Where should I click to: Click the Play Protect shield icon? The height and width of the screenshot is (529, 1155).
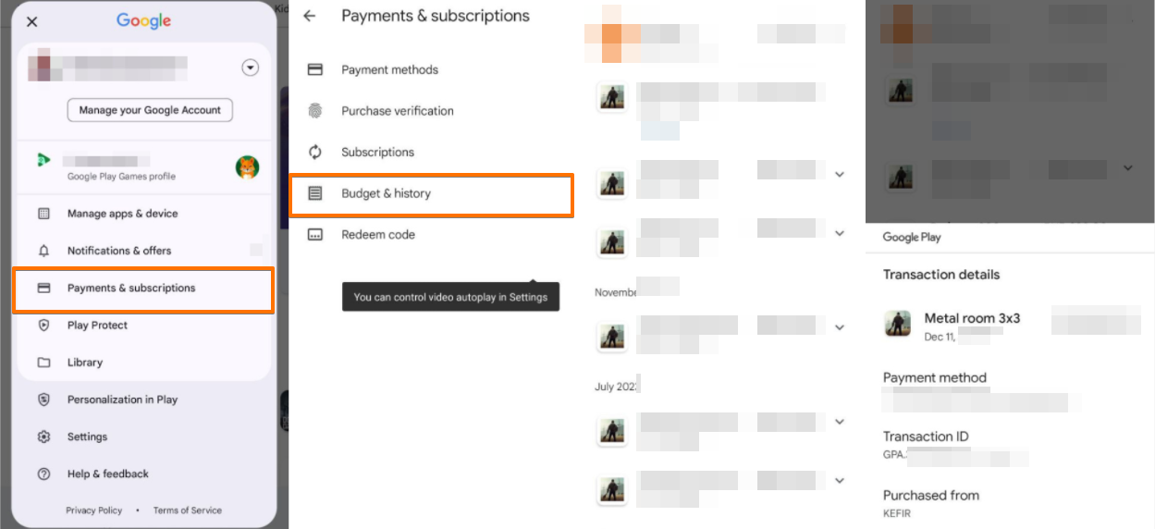click(43, 326)
